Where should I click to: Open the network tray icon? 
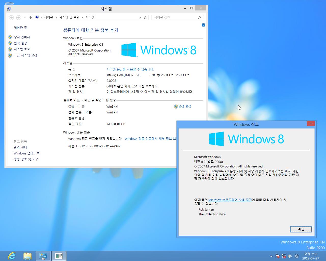(283, 256)
